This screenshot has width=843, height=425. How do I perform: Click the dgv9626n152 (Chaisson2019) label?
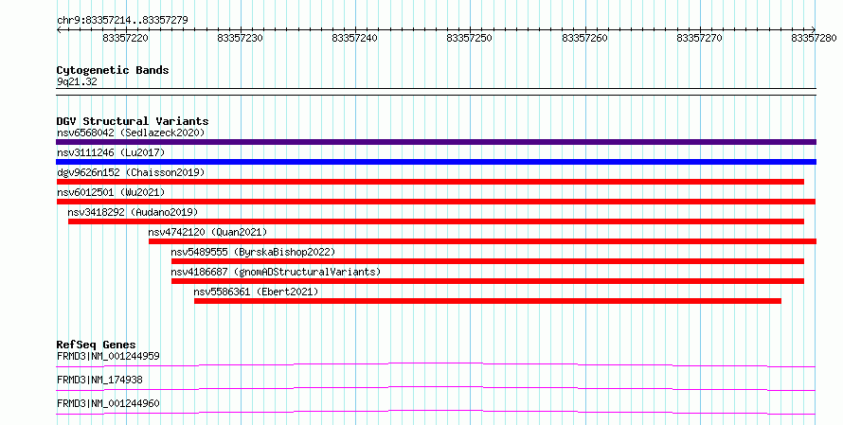pos(131,172)
